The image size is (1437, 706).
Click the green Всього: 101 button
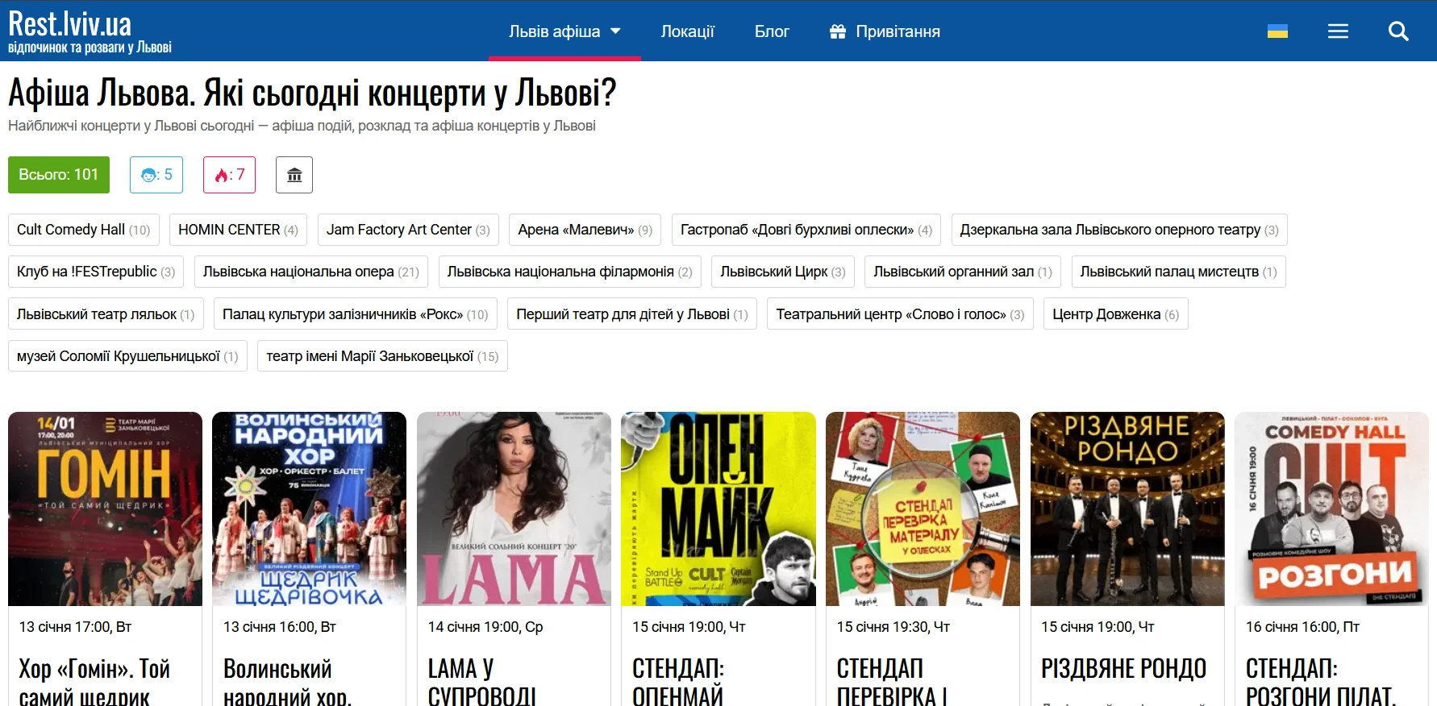59,175
